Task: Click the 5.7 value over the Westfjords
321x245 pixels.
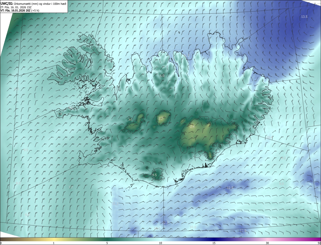Action: pyautogui.click(x=76, y=62)
